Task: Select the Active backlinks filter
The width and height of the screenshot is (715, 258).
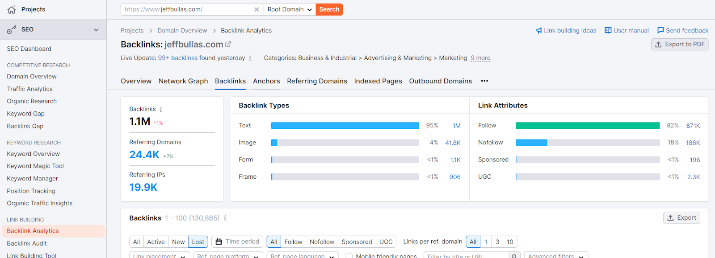Action: [156, 242]
